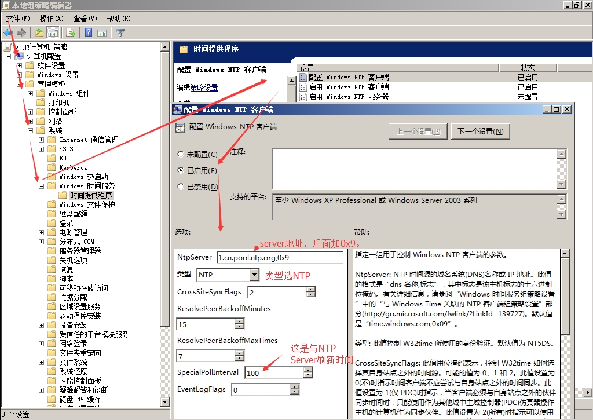Viewport: 593px width, 420px height.
Task: Select the KDC folder in the tree
Action: (64, 158)
